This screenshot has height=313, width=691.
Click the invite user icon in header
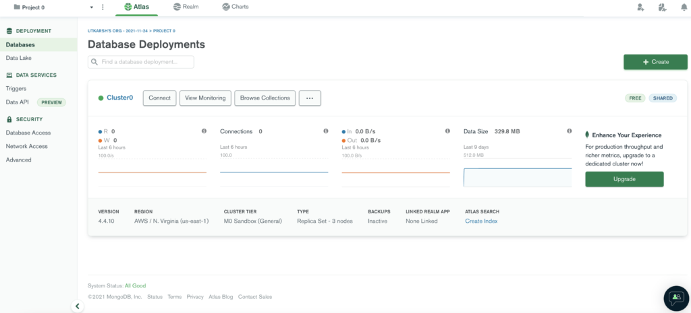(640, 7)
